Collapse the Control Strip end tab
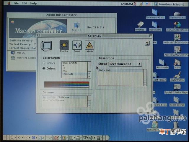This screenshot has height=142, width=189. pyautogui.click(x=108, y=138)
